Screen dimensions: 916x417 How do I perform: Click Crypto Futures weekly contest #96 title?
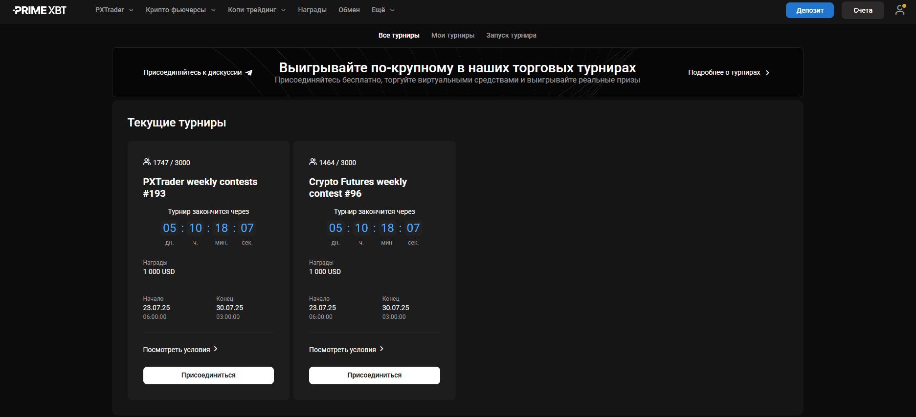click(358, 188)
